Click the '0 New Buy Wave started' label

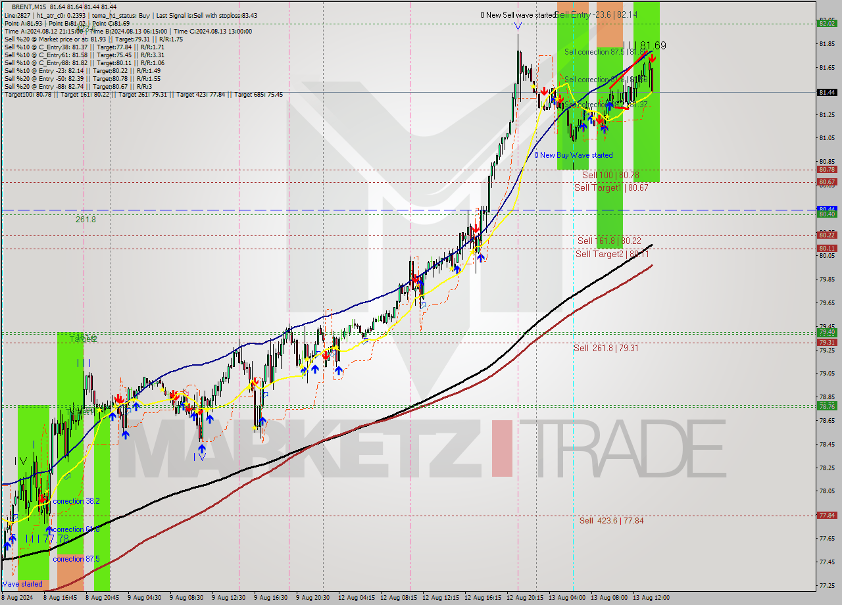coord(574,155)
